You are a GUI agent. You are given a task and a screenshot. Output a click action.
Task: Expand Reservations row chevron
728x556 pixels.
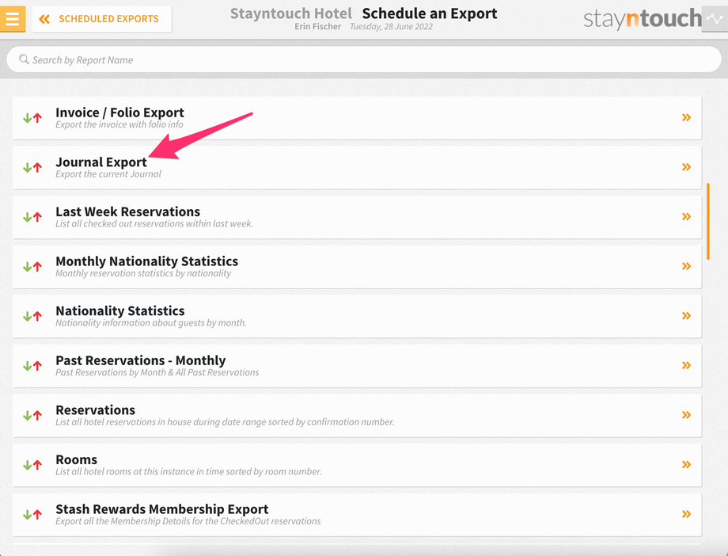coord(686,415)
